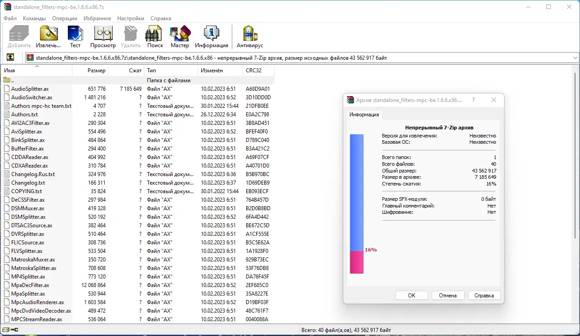Close the archive information dialog

tap(494, 100)
